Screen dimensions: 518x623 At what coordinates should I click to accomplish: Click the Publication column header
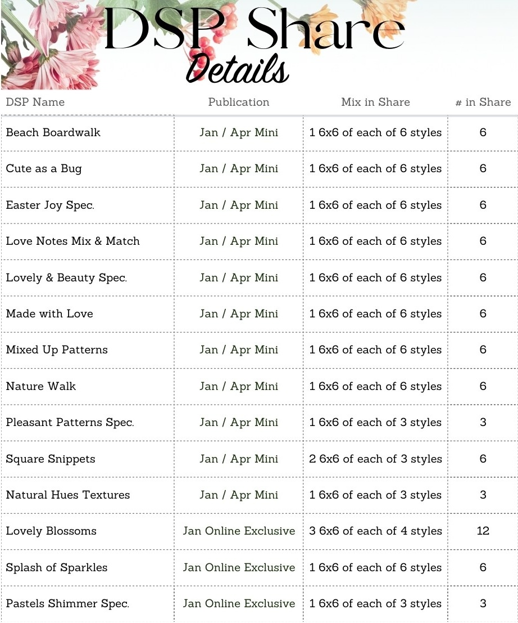click(x=238, y=102)
